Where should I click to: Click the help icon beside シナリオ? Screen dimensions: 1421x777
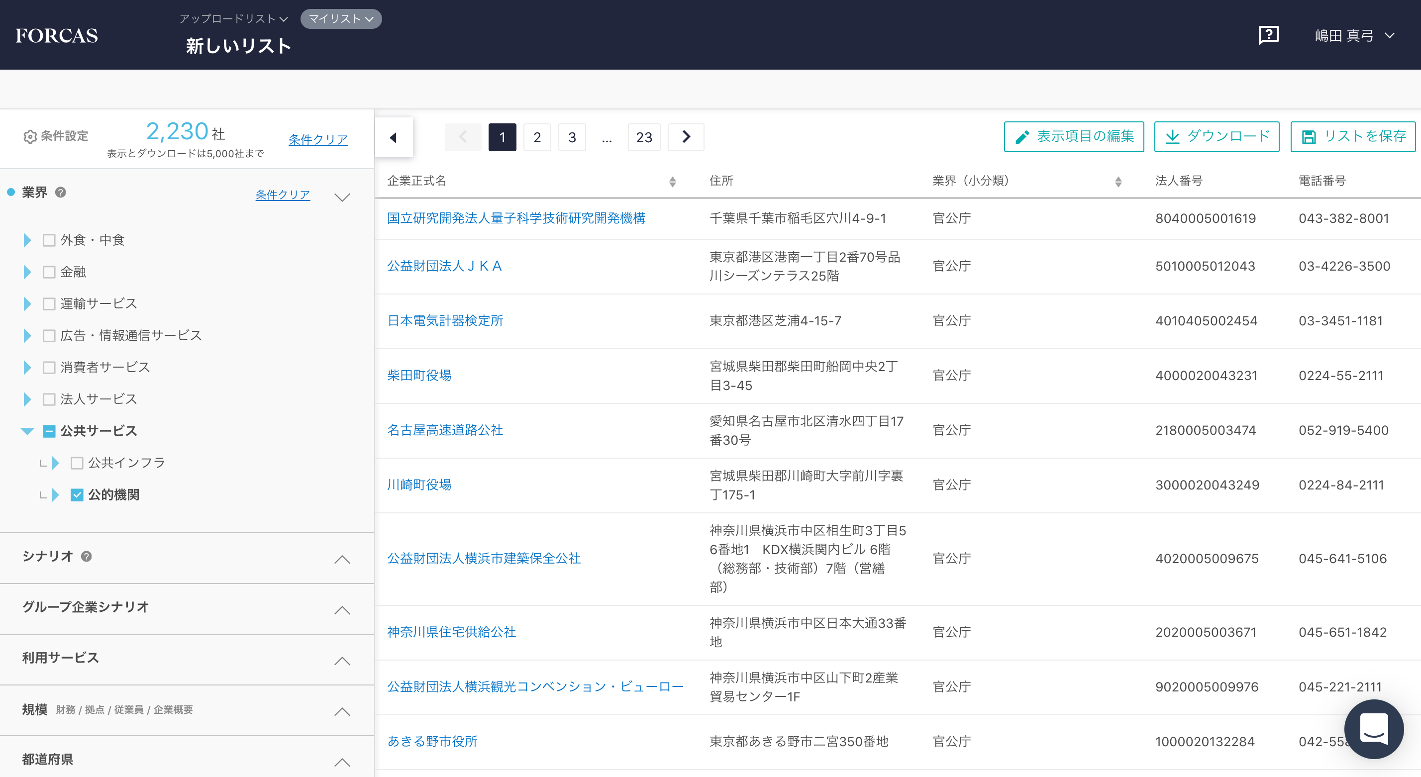click(86, 557)
